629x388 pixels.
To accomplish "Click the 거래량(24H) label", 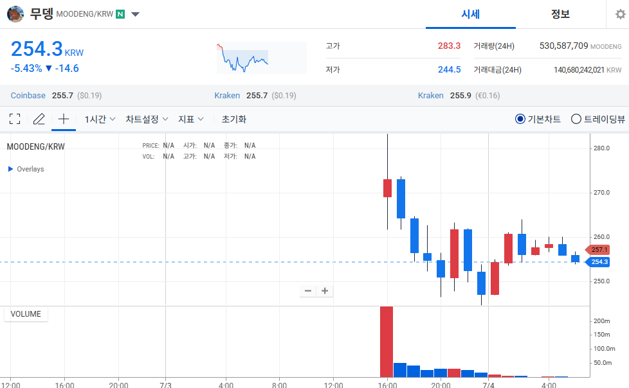I will (494, 46).
